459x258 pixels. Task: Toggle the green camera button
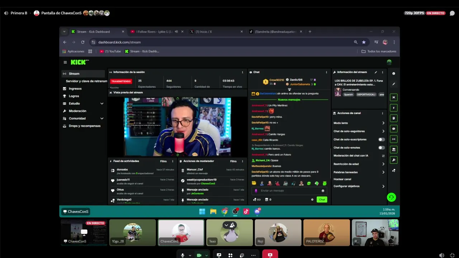[x=199, y=255]
